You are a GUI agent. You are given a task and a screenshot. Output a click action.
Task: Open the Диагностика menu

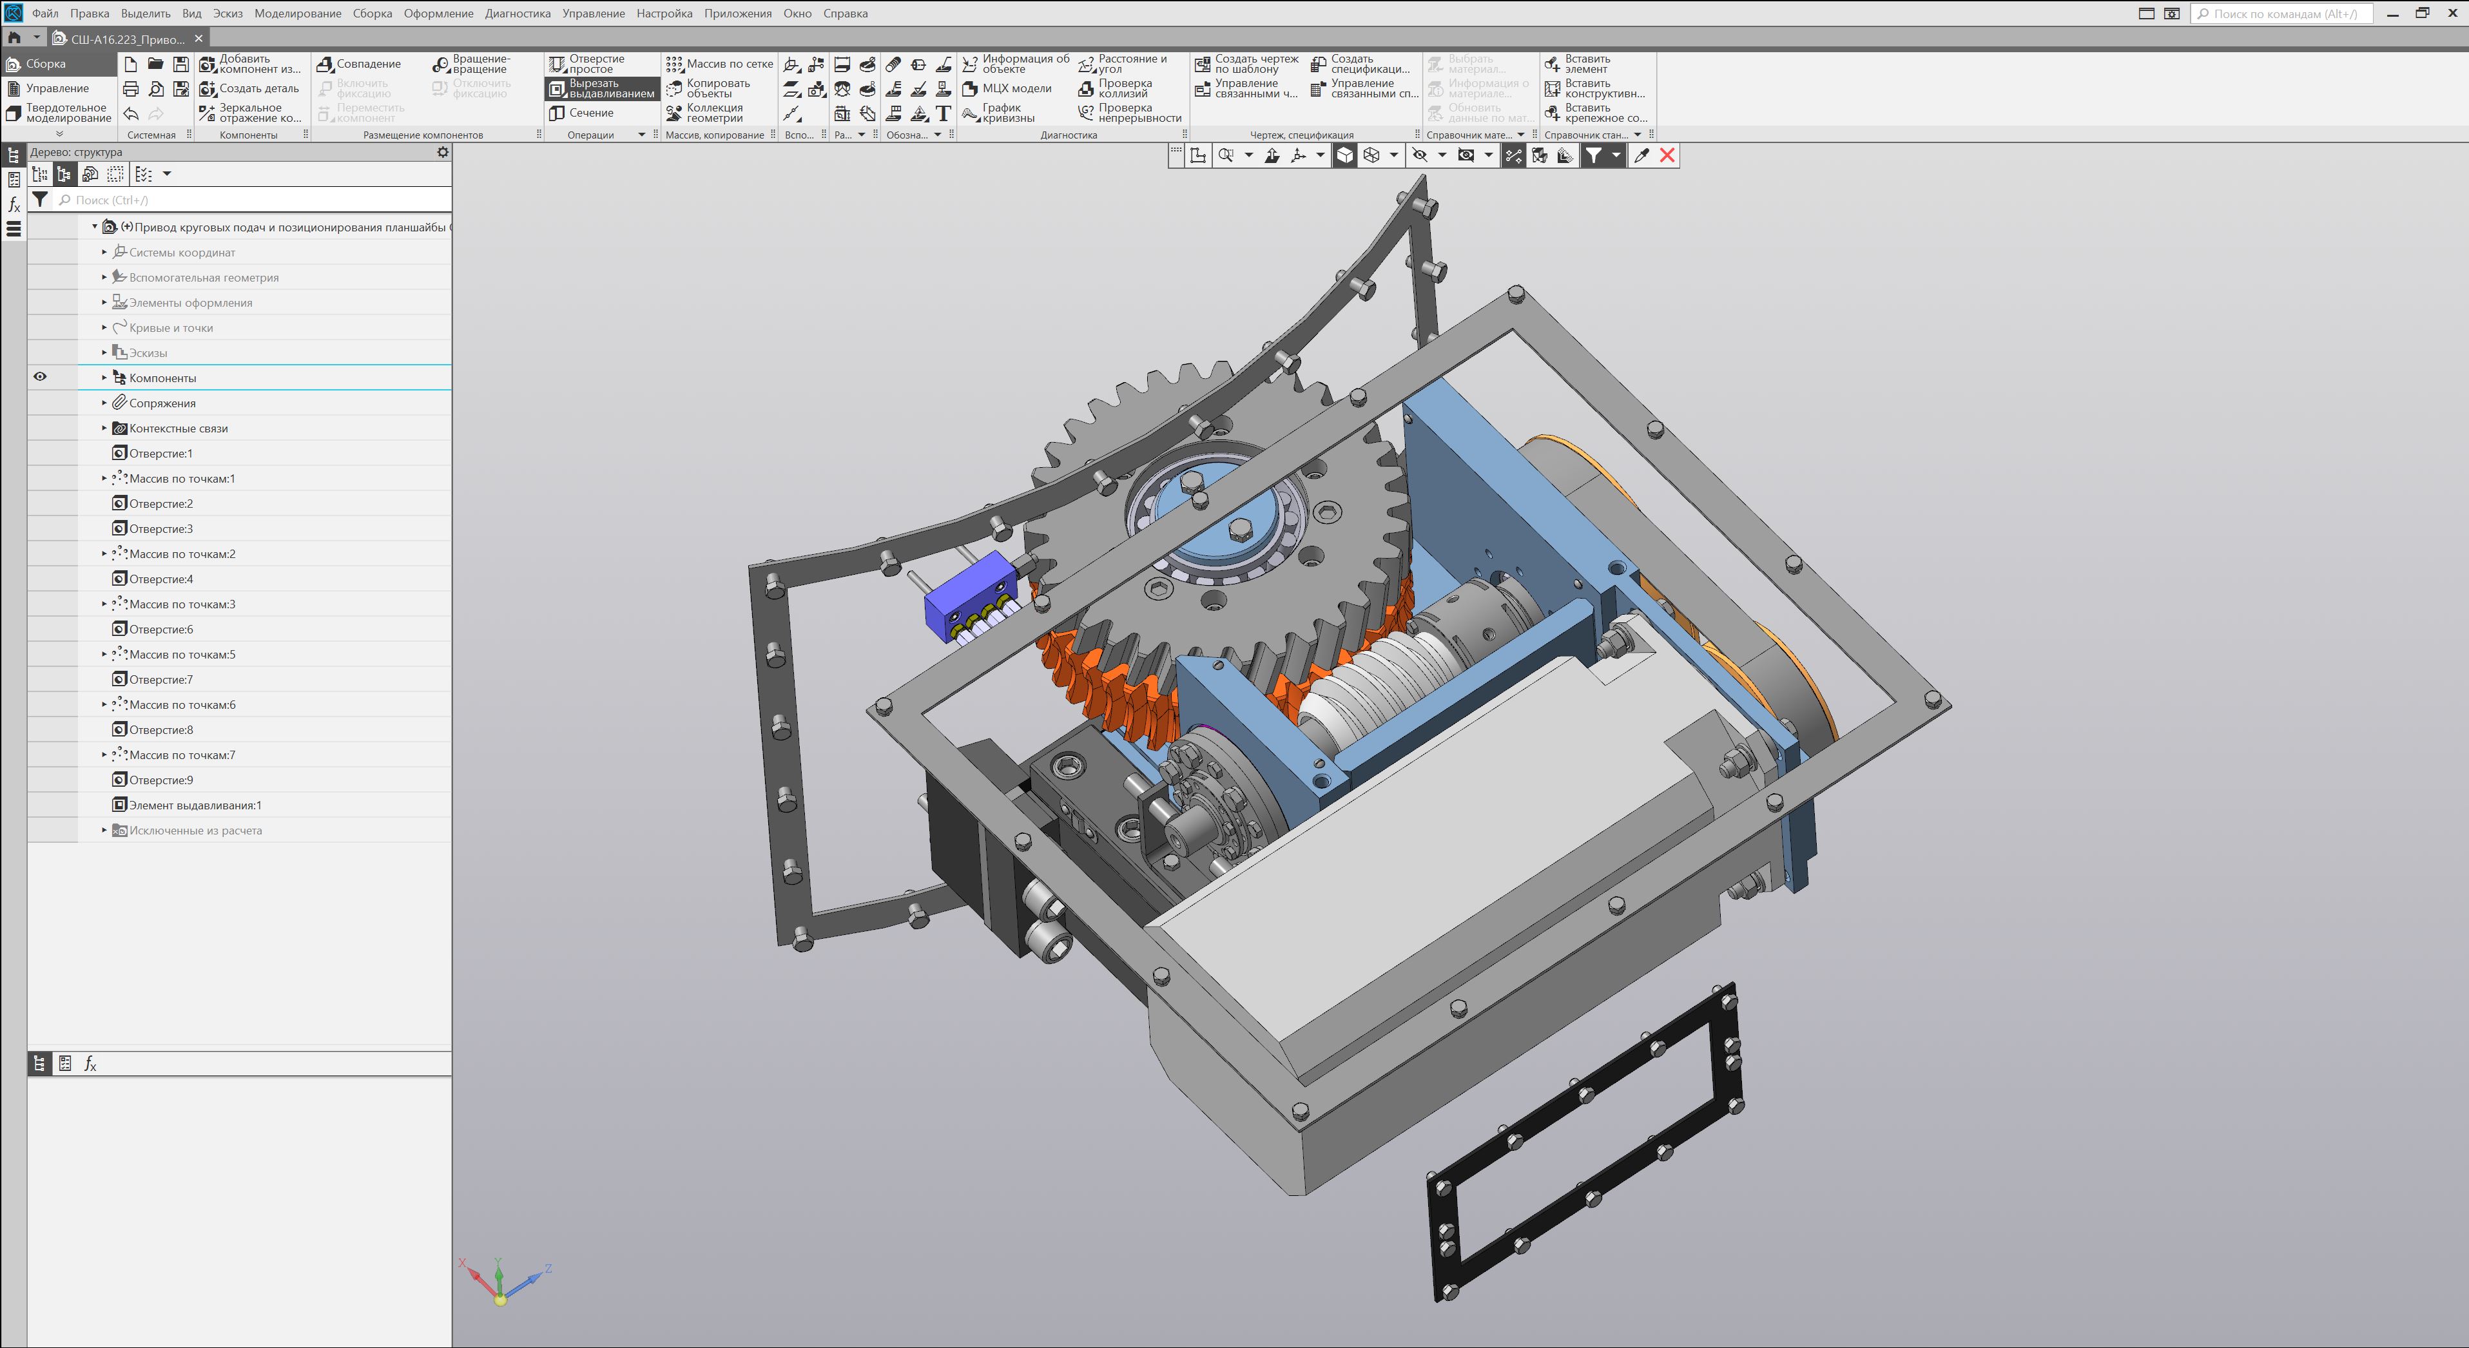518,14
